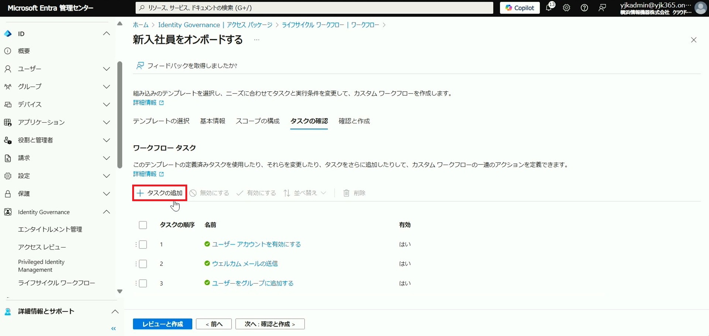Open アクセス レビュー in the sidebar
Screen dimensions: 709x336
tap(42, 247)
